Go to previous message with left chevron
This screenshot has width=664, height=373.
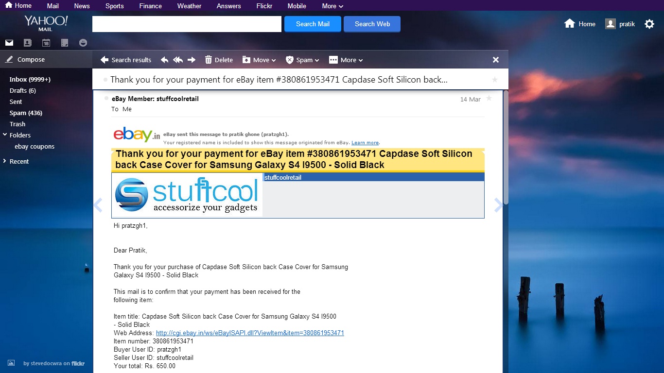coord(98,205)
